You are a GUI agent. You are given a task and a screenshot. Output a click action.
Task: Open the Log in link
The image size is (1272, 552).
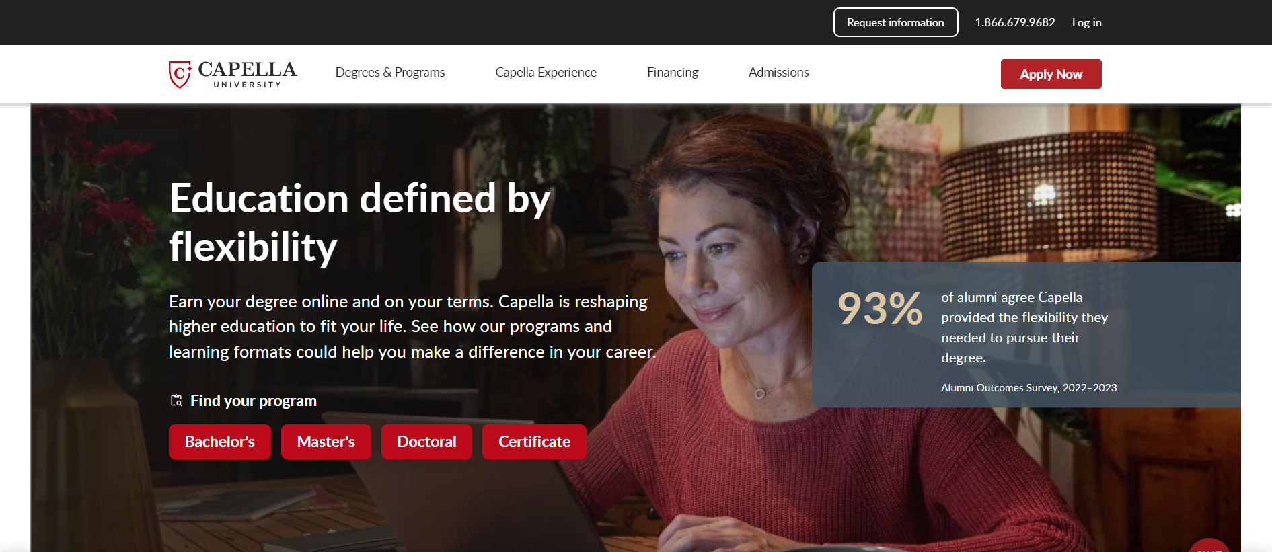click(1086, 22)
